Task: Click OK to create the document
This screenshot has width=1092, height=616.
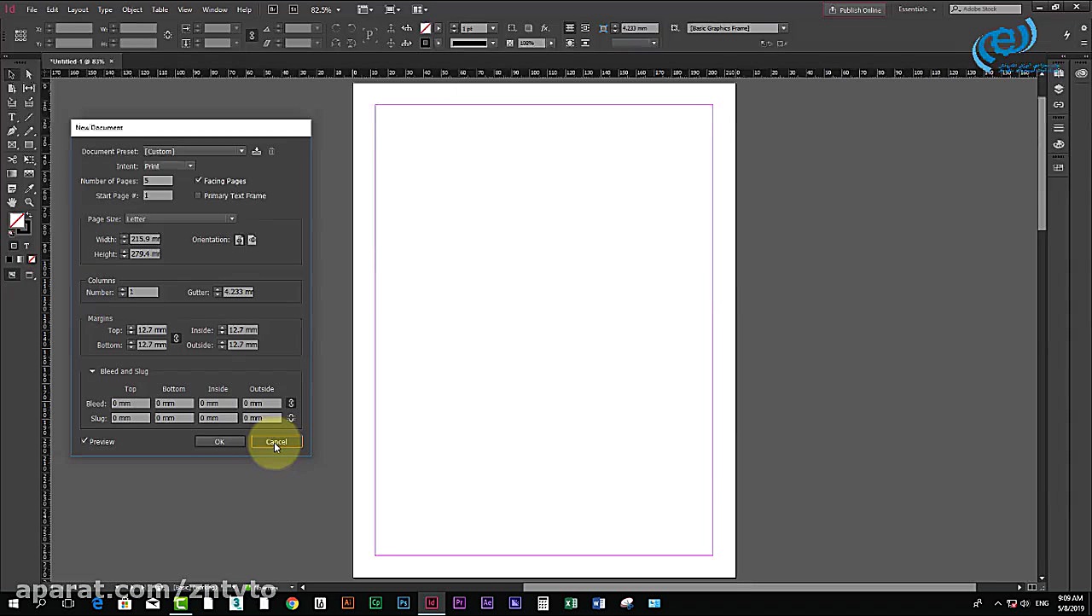Action: point(219,442)
